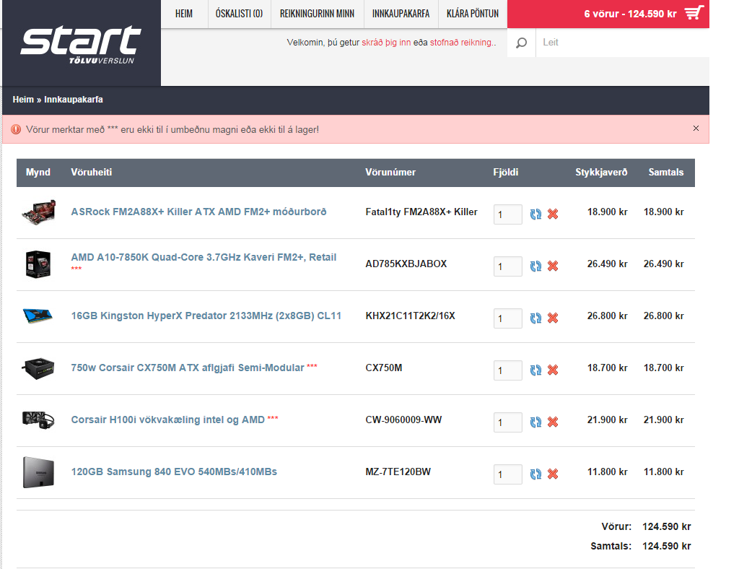The width and height of the screenshot is (739, 569).
Task: Dismiss the stock warning notification
Action: pos(695,128)
